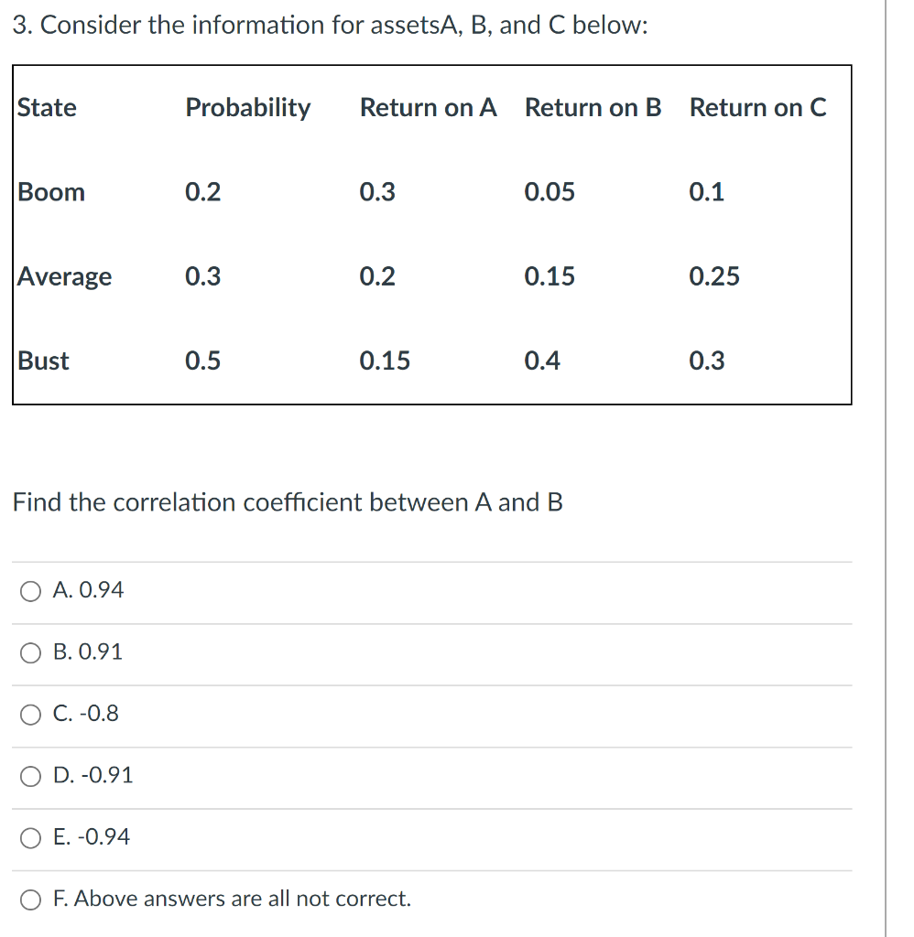Select radio button for answer D. -0.91
The height and width of the screenshot is (937, 914).
(29, 776)
